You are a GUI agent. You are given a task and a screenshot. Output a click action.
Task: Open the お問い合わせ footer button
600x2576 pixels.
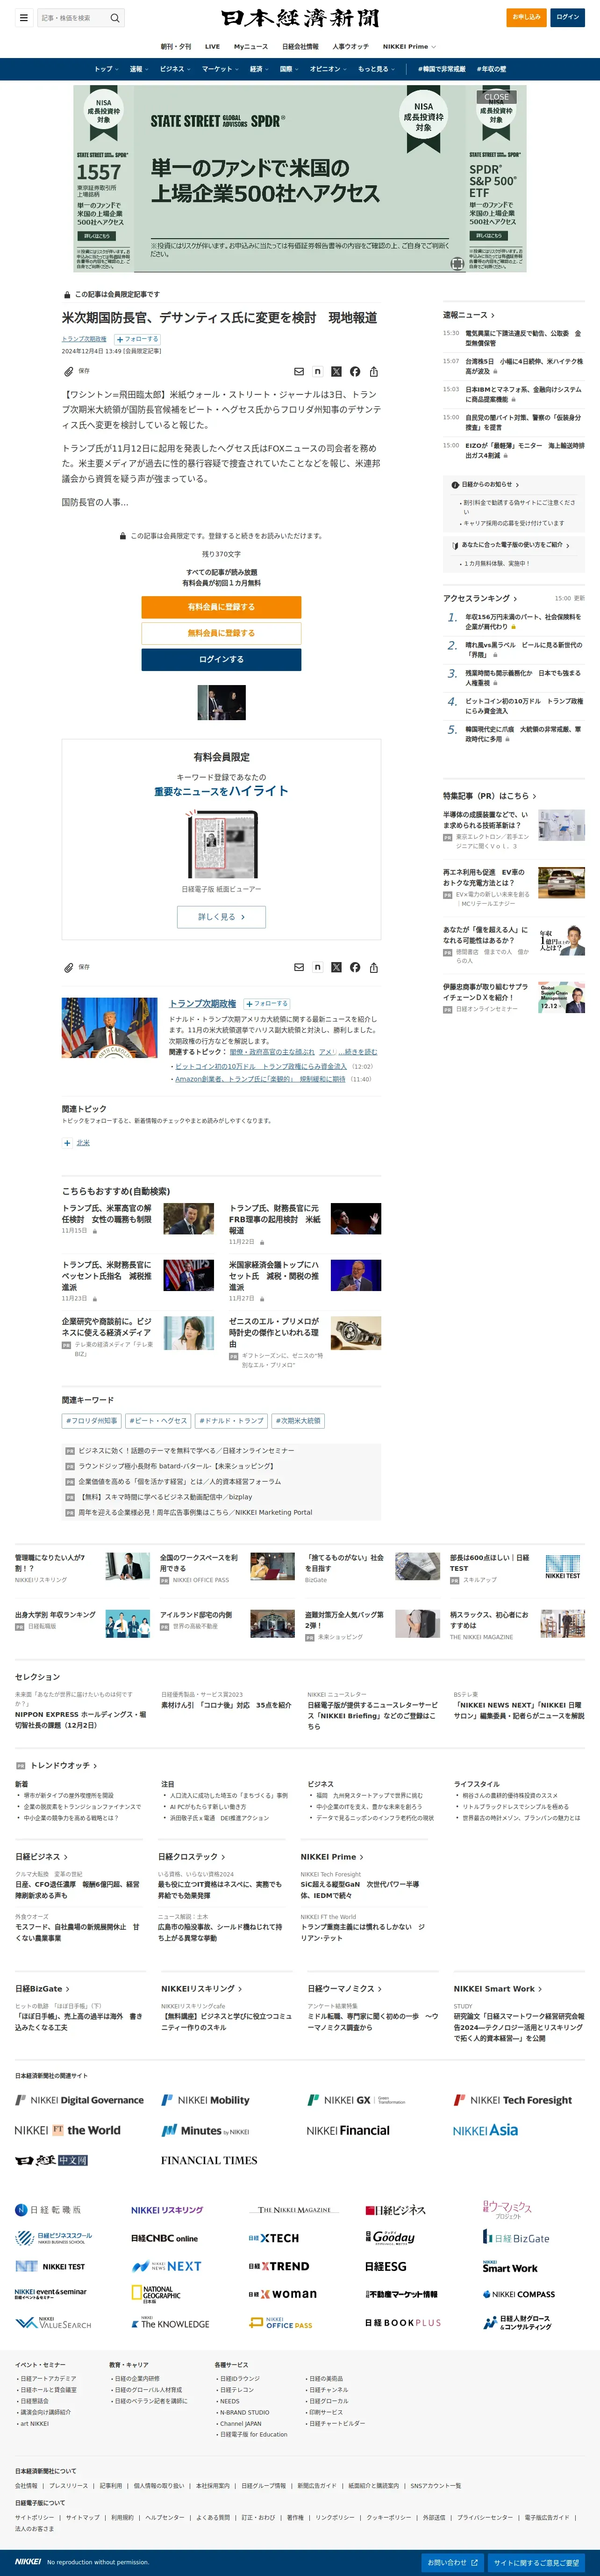point(452,2563)
